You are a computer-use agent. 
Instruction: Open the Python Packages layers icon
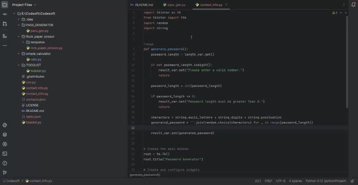tap(5, 135)
